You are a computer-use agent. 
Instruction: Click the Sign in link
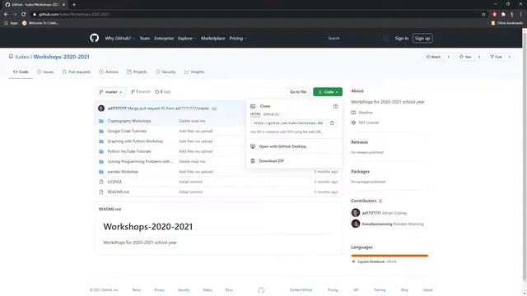coord(402,39)
